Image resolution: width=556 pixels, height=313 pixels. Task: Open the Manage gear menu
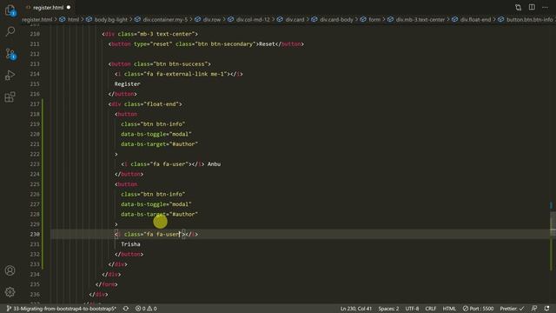pyautogui.click(x=10, y=292)
